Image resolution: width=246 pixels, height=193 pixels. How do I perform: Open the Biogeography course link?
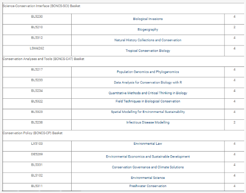(148, 30)
